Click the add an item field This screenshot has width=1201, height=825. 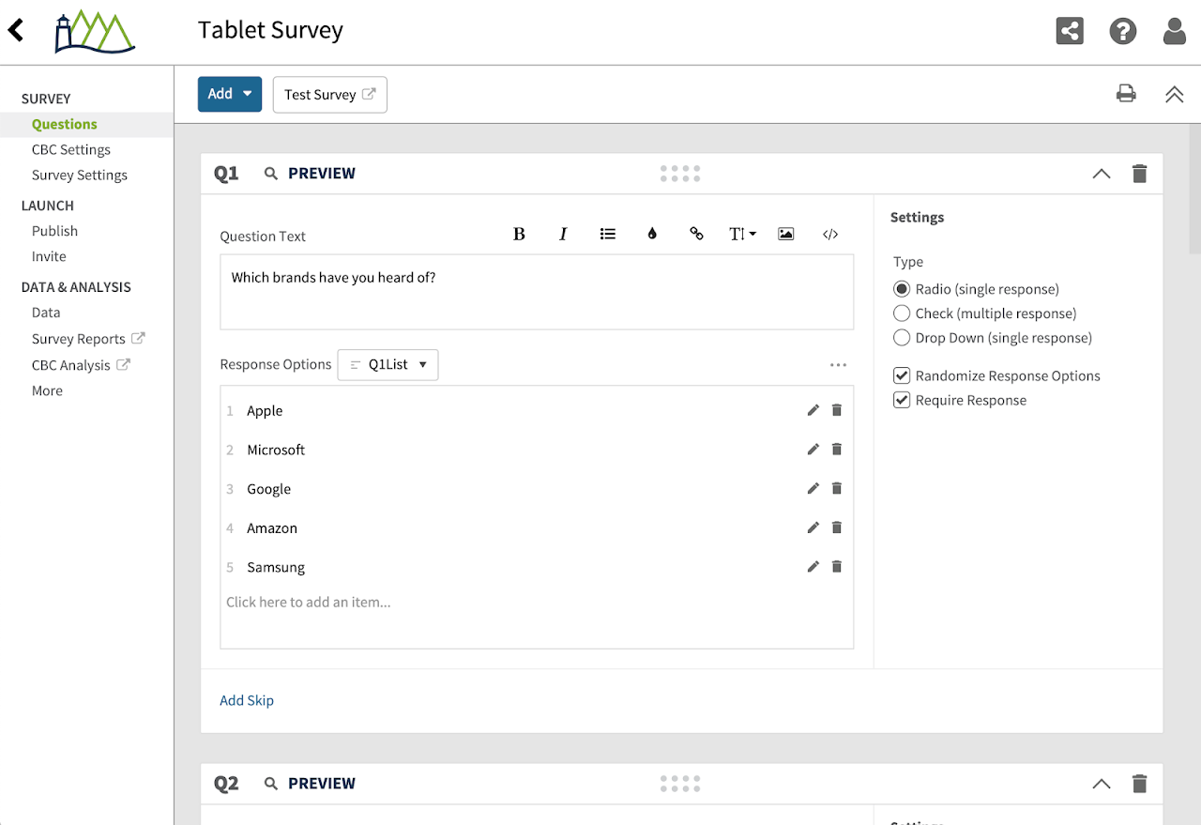coord(309,603)
